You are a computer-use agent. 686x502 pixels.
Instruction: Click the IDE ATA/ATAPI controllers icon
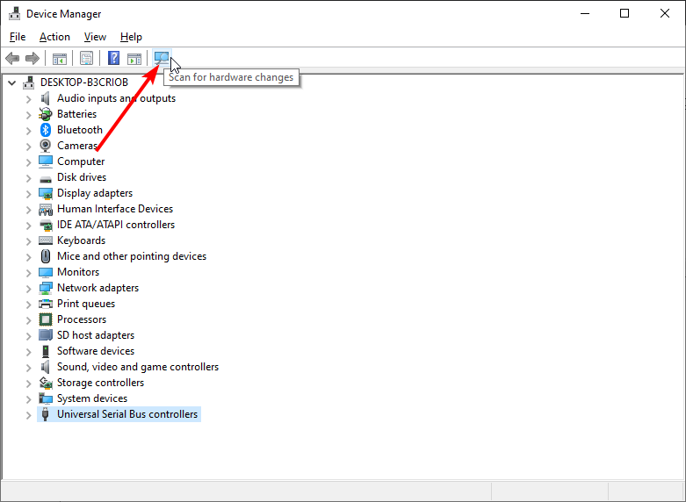point(46,225)
